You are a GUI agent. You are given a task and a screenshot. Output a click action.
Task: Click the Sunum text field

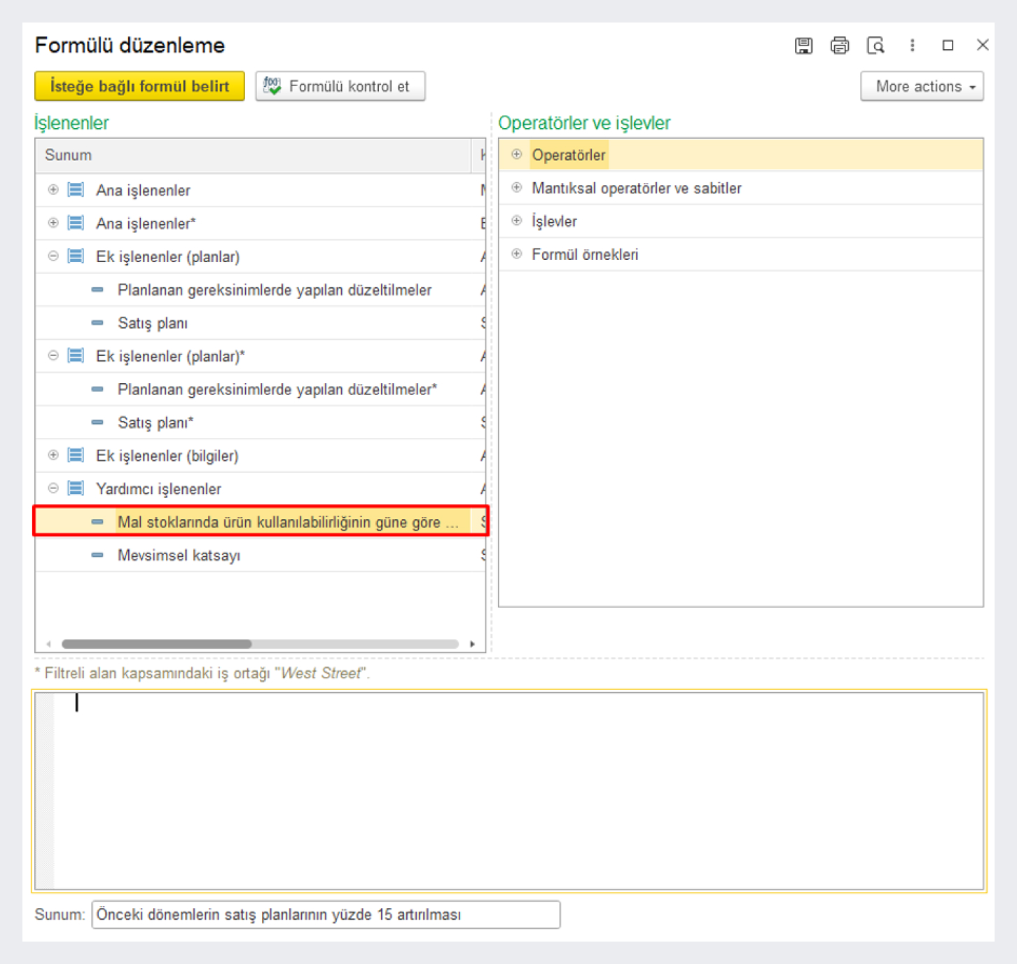(x=326, y=914)
